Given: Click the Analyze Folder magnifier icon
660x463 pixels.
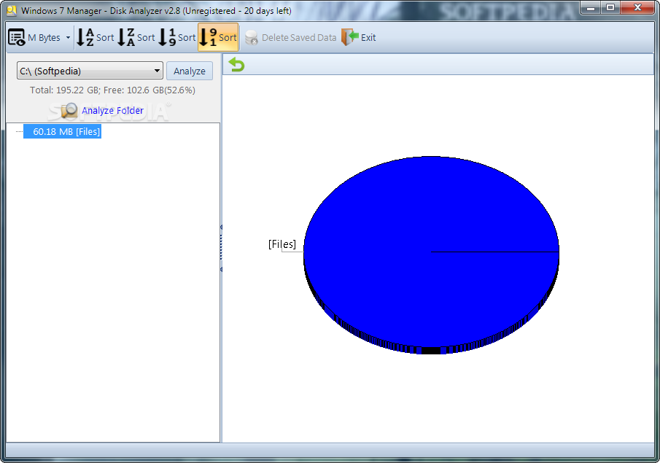Looking at the screenshot, I should [x=69, y=110].
